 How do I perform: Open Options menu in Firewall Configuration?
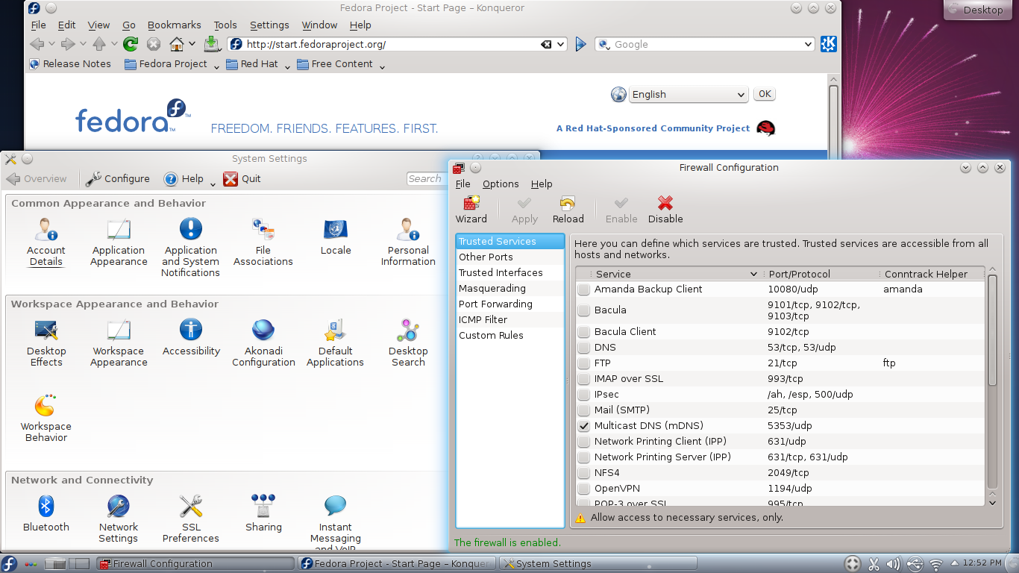point(501,184)
